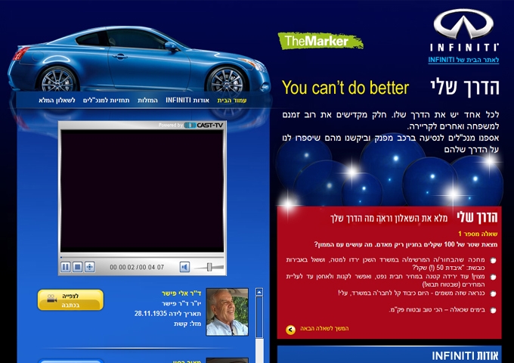Screen dimensions: 514x363
Task: Click the camera icon on the yellow button
Action: click(x=51, y=299)
